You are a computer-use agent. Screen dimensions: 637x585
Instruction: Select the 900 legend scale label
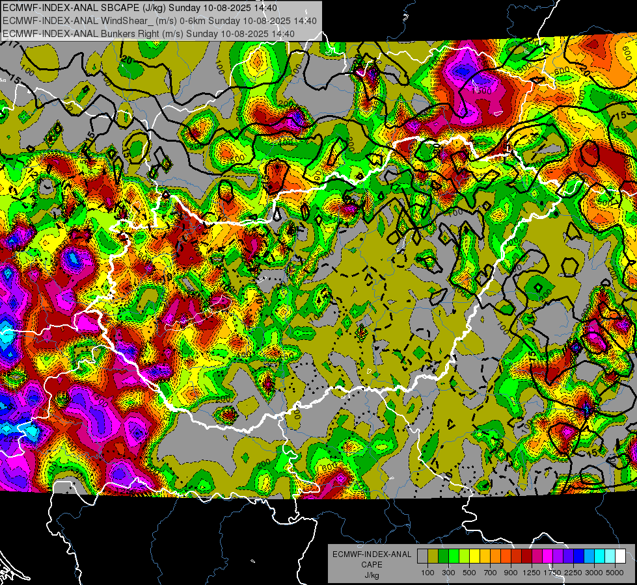coord(511,573)
